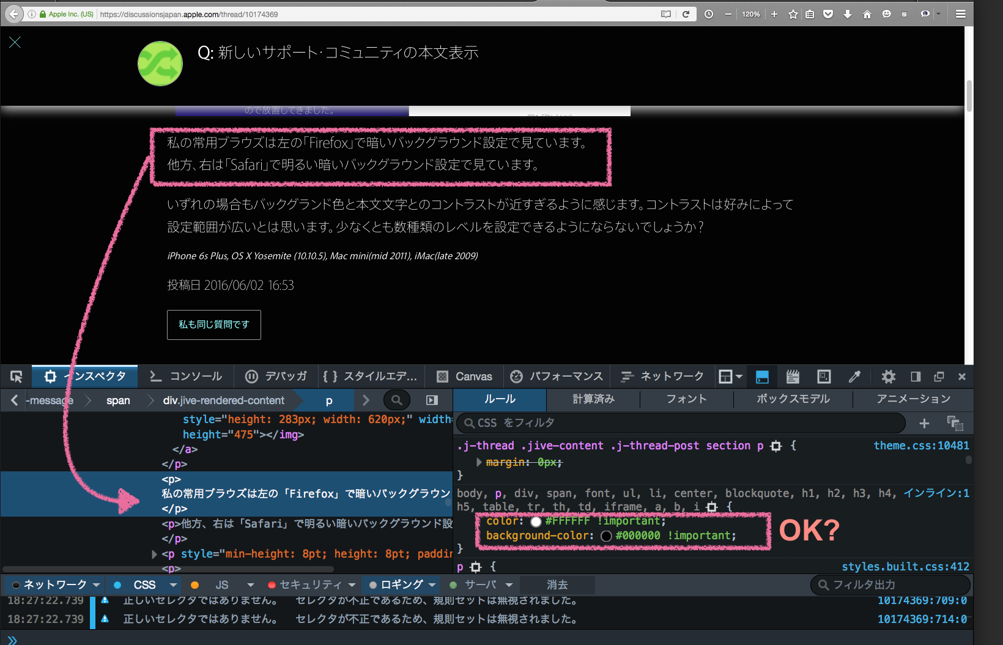Toggle reader view in the address bar
This screenshot has width=1003, height=645.
click(666, 14)
